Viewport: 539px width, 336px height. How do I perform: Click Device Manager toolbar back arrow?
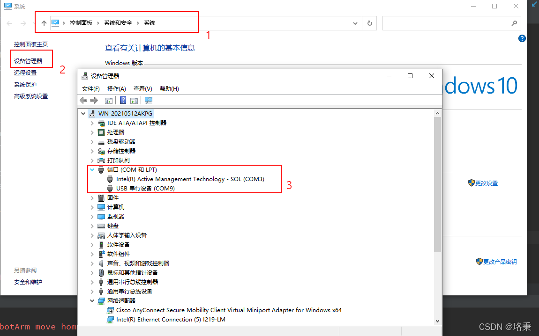pyautogui.click(x=83, y=100)
